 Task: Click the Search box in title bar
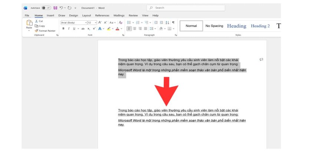point(186,8)
